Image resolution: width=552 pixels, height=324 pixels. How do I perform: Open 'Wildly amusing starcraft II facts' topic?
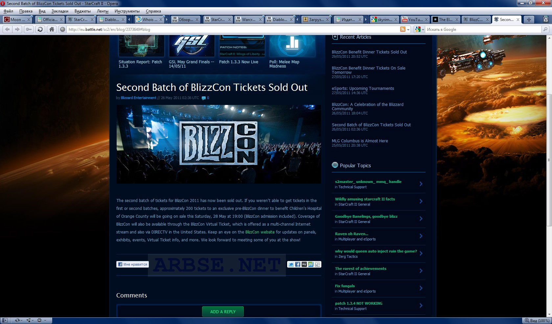pyautogui.click(x=365, y=199)
